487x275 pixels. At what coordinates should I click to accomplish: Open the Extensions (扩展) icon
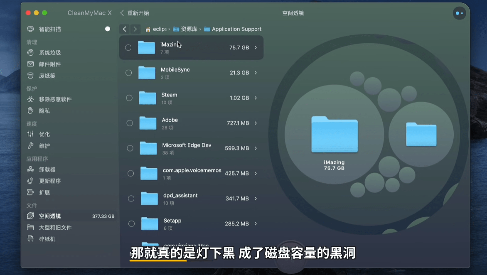click(x=30, y=192)
